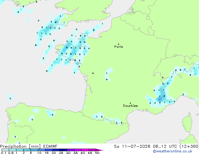Click the '20' legend value

pyautogui.click(x=54, y=153)
